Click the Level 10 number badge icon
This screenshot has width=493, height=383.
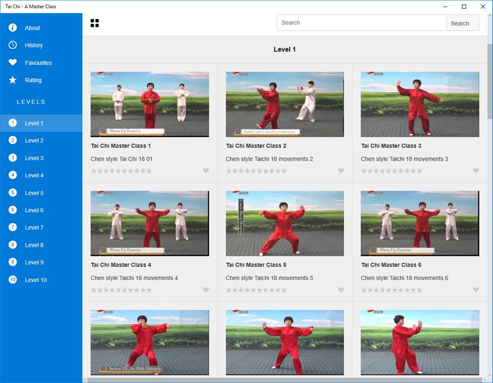click(x=13, y=279)
